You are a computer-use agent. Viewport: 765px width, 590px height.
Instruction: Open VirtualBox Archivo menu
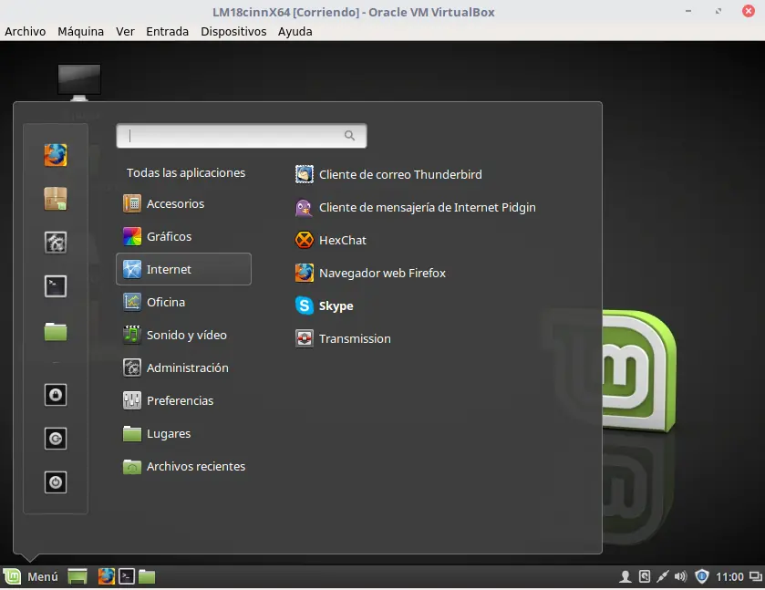[x=26, y=31]
